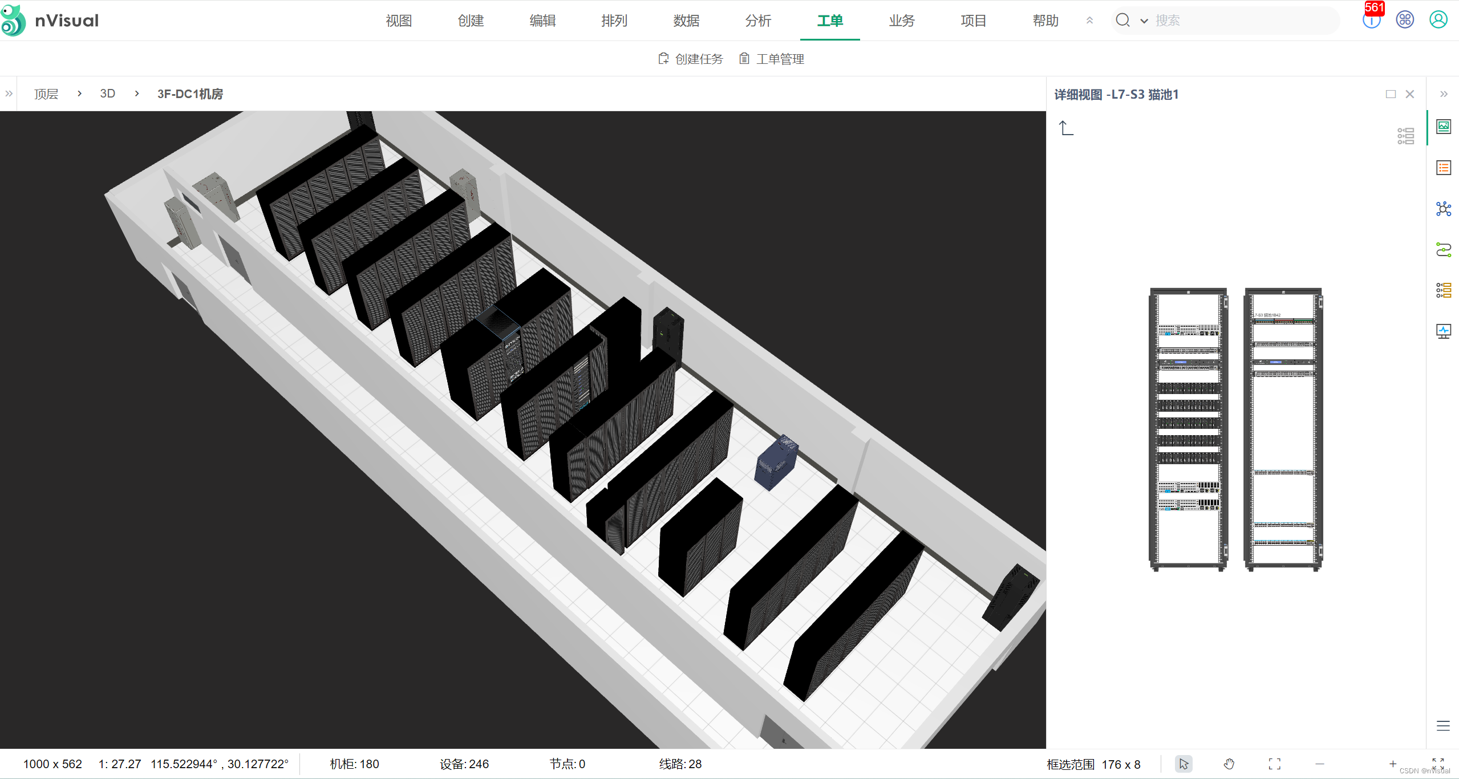Click the notification bell with 561 badge

[1371, 20]
